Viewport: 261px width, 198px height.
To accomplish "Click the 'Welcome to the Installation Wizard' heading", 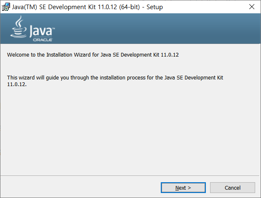I will coord(93,55).
